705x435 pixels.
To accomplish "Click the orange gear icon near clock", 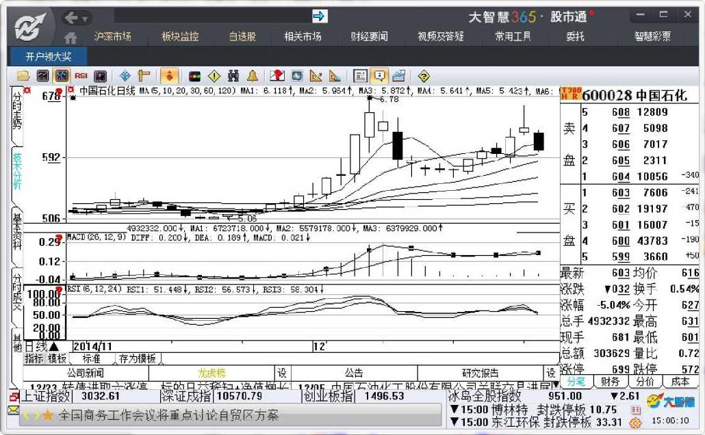I will coord(635,423).
